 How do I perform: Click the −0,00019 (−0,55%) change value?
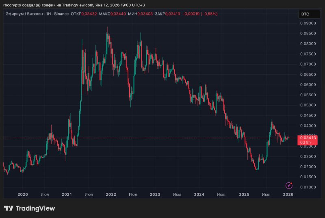[200, 14]
